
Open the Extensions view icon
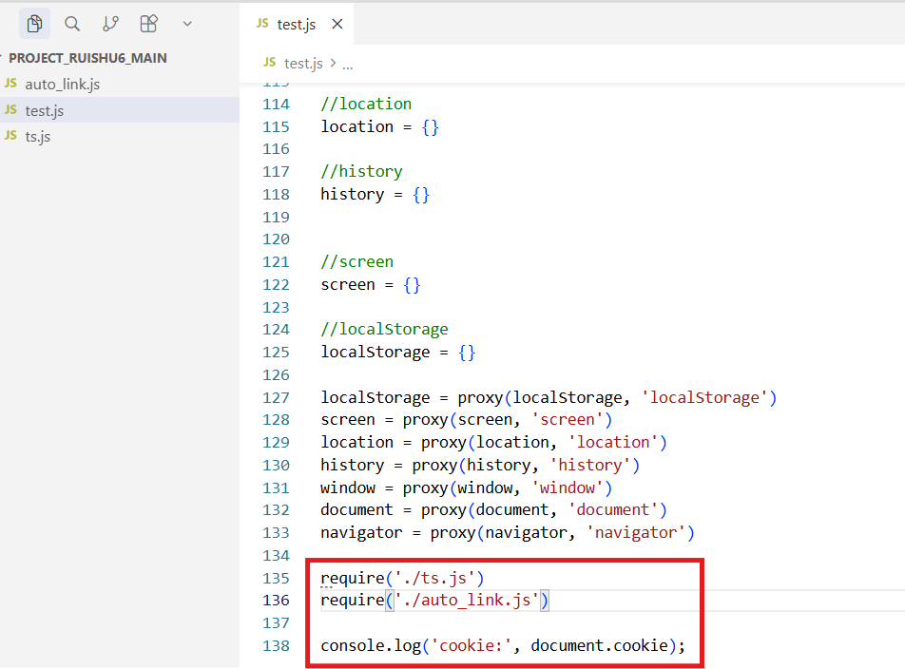[148, 24]
